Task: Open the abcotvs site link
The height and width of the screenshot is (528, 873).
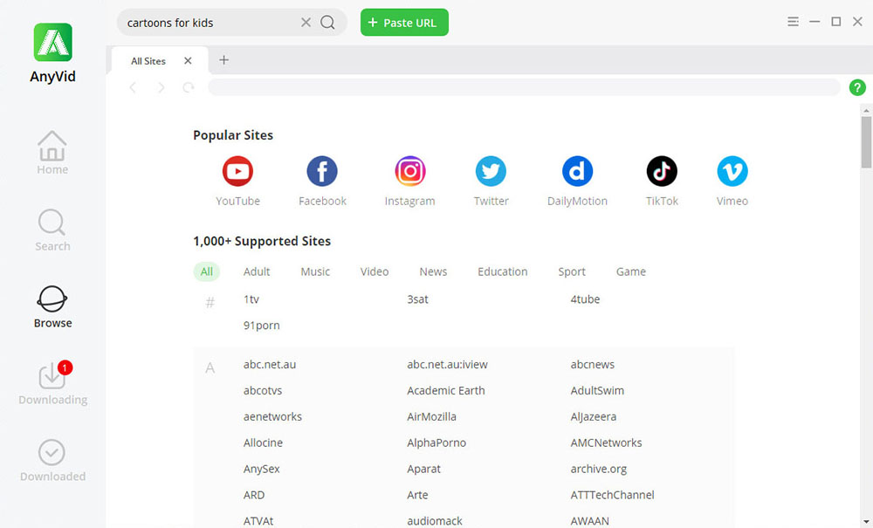Action: pos(263,391)
